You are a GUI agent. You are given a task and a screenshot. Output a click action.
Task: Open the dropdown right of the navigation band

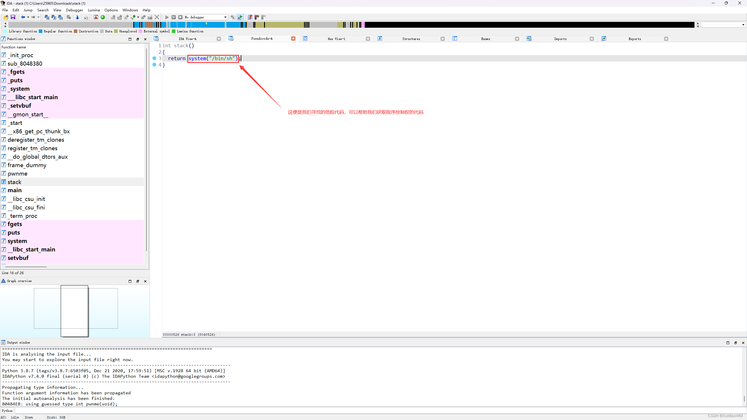743,25
